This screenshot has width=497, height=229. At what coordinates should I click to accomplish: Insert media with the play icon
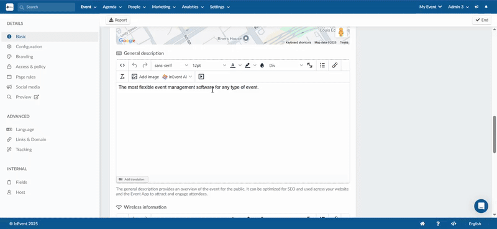(x=201, y=77)
